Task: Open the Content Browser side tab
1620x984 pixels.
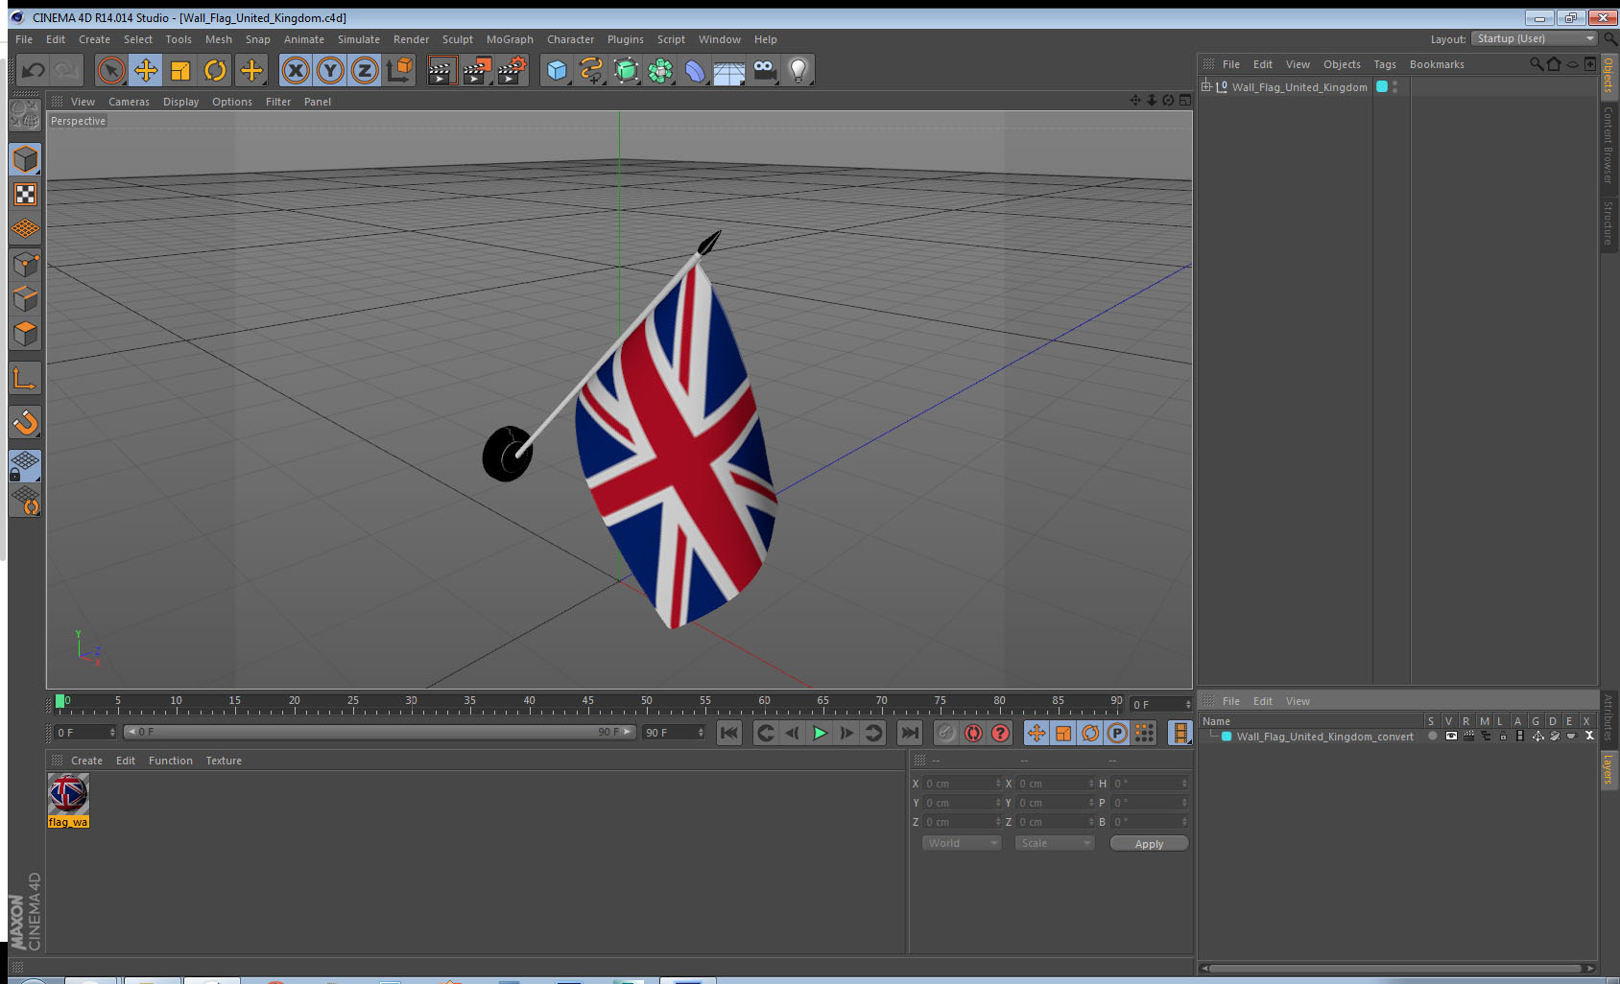Action: pyautogui.click(x=1608, y=144)
